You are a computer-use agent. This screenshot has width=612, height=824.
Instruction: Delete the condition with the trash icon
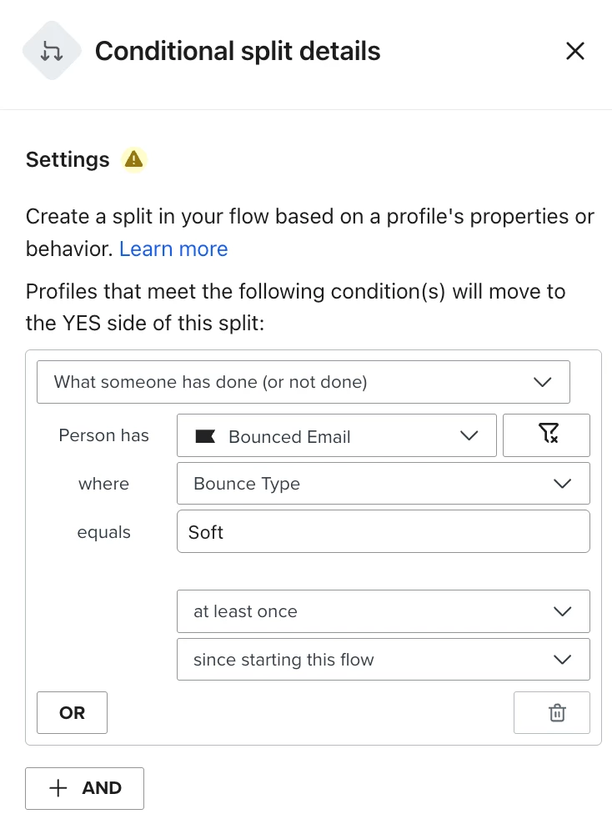coord(552,712)
